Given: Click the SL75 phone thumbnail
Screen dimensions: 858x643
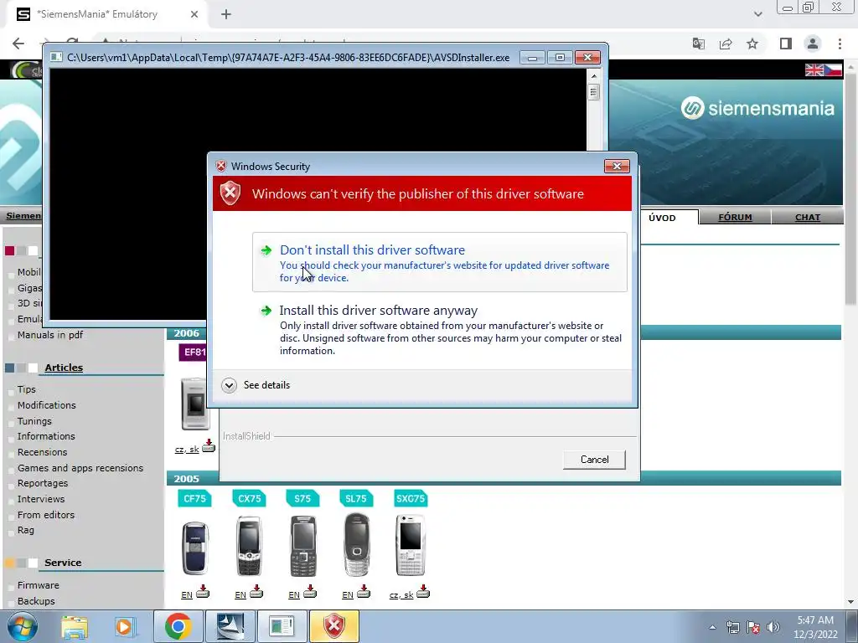Looking at the screenshot, I should pyautogui.click(x=357, y=544).
